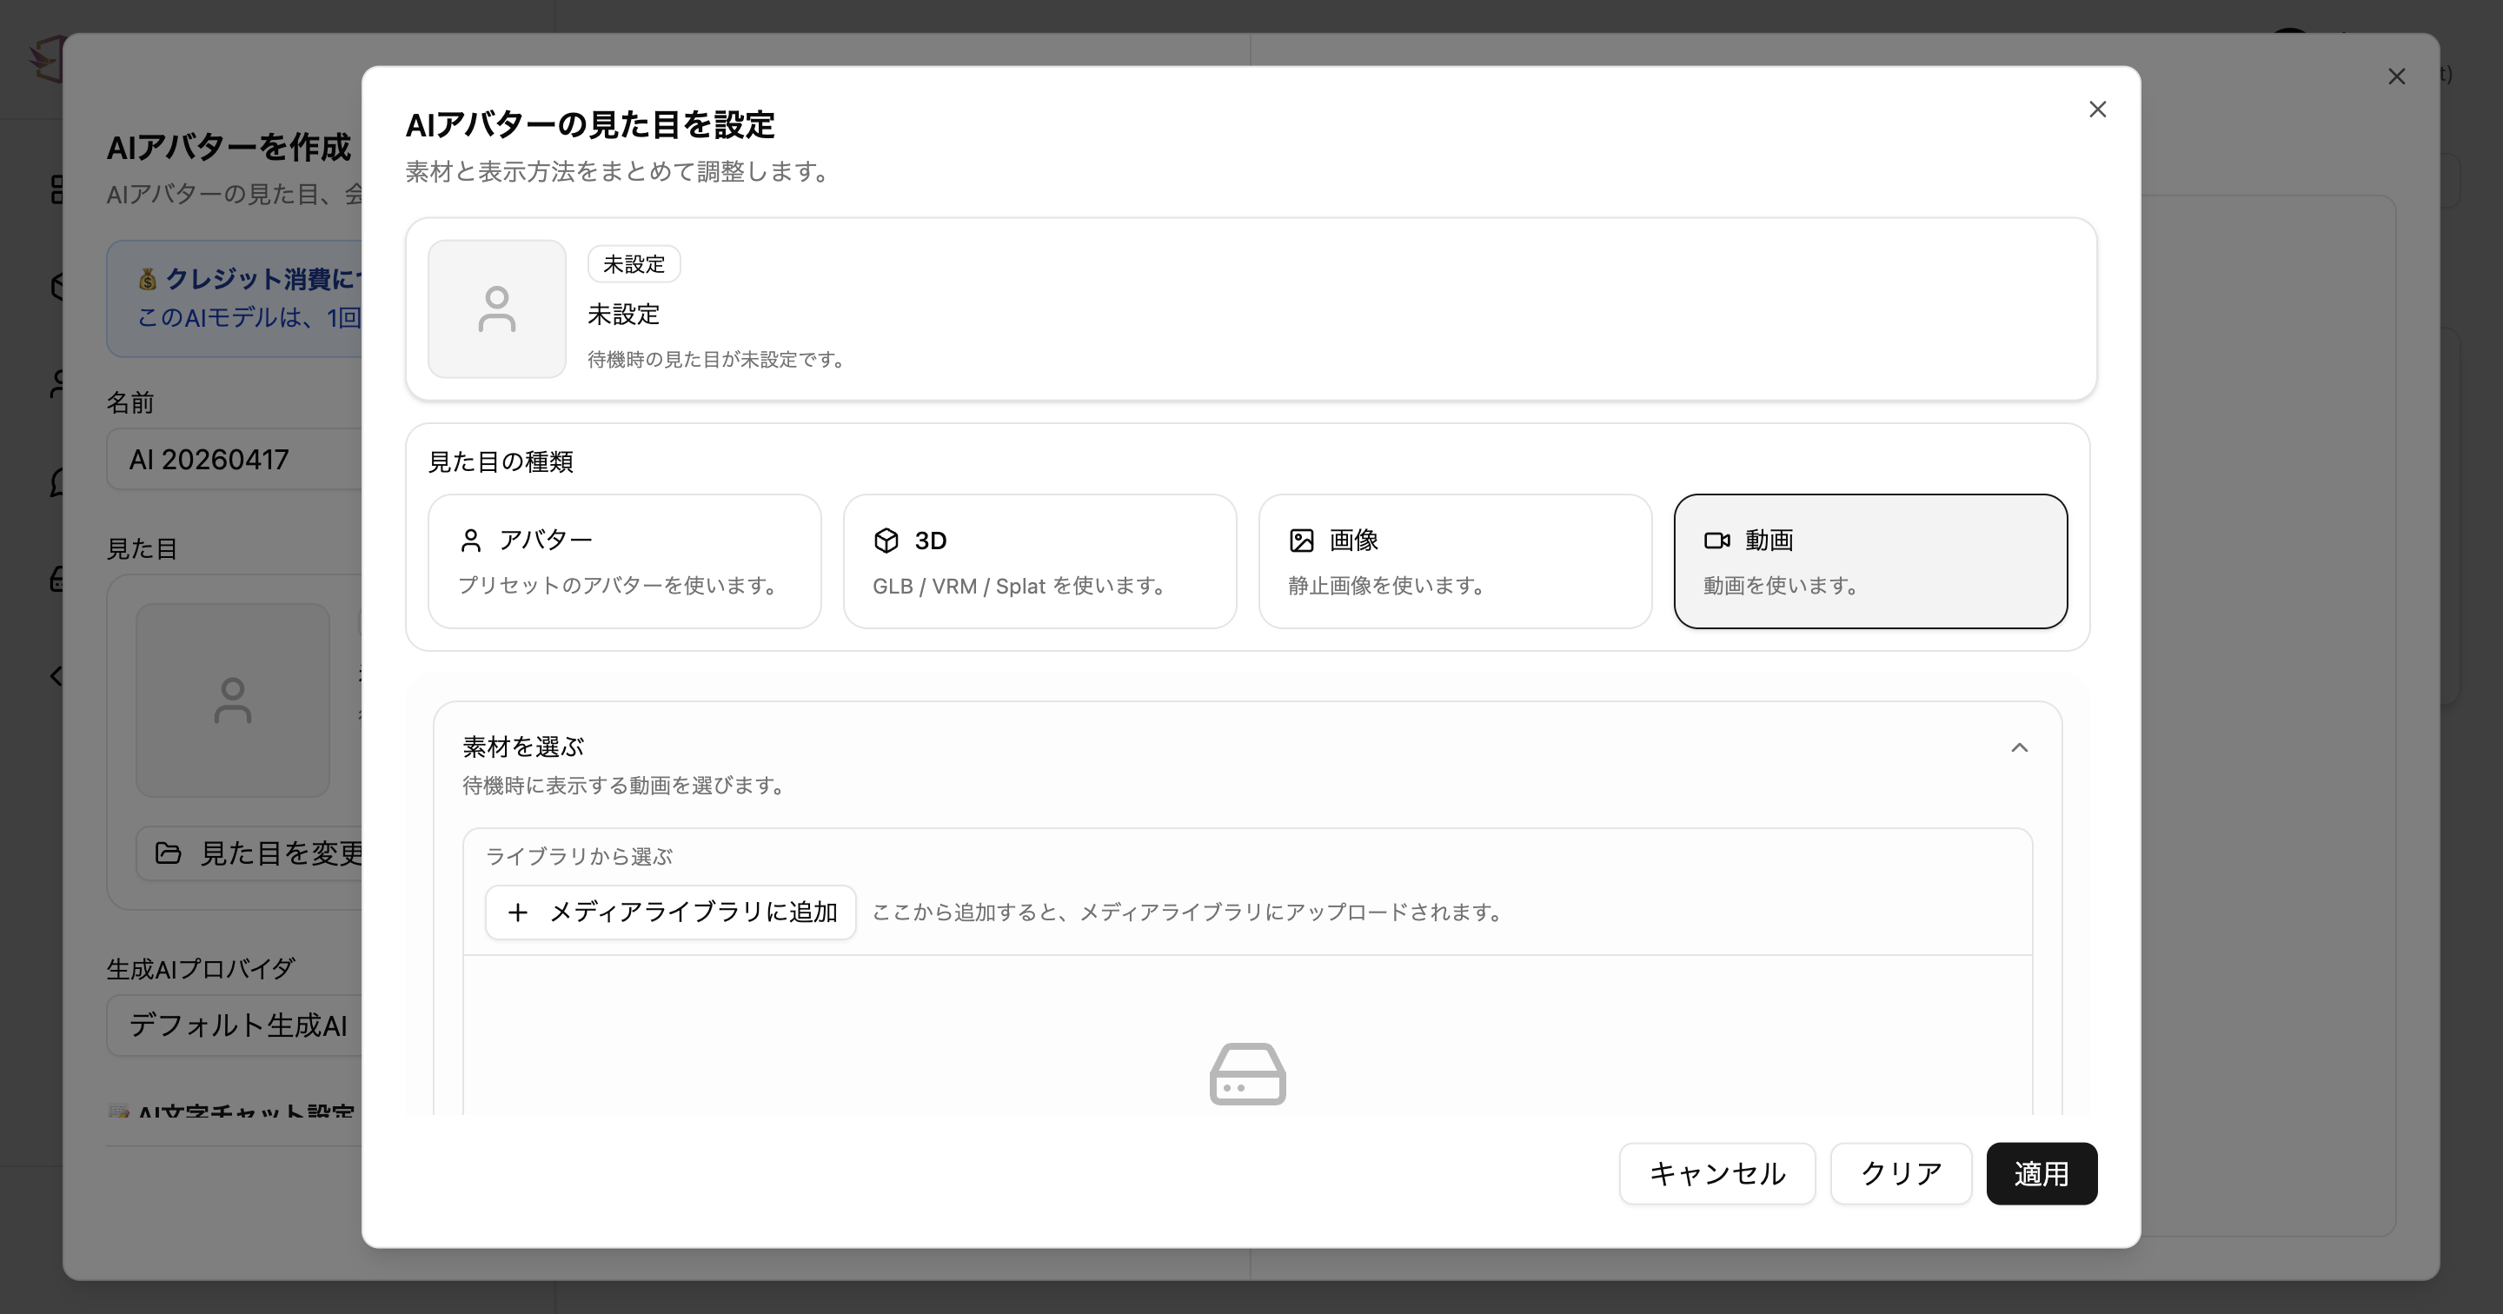Select the 画像 appearance type card

coord(1455,561)
